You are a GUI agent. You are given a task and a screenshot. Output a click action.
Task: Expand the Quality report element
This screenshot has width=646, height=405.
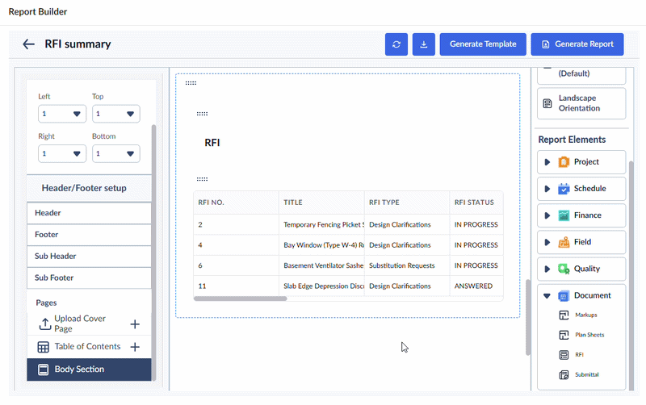point(547,269)
